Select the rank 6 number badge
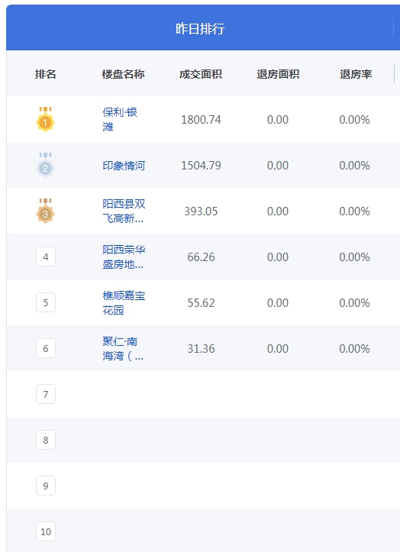Viewport: 400px width, 552px height. coord(46,348)
